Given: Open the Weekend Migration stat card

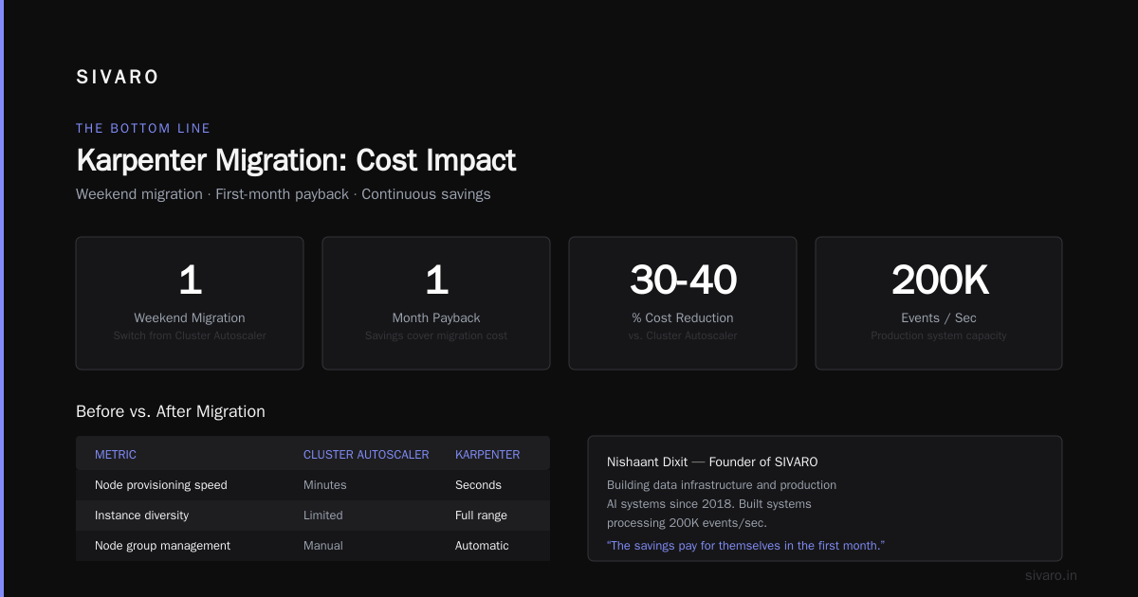Looking at the screenshot, I should click(x=190, y=303).
